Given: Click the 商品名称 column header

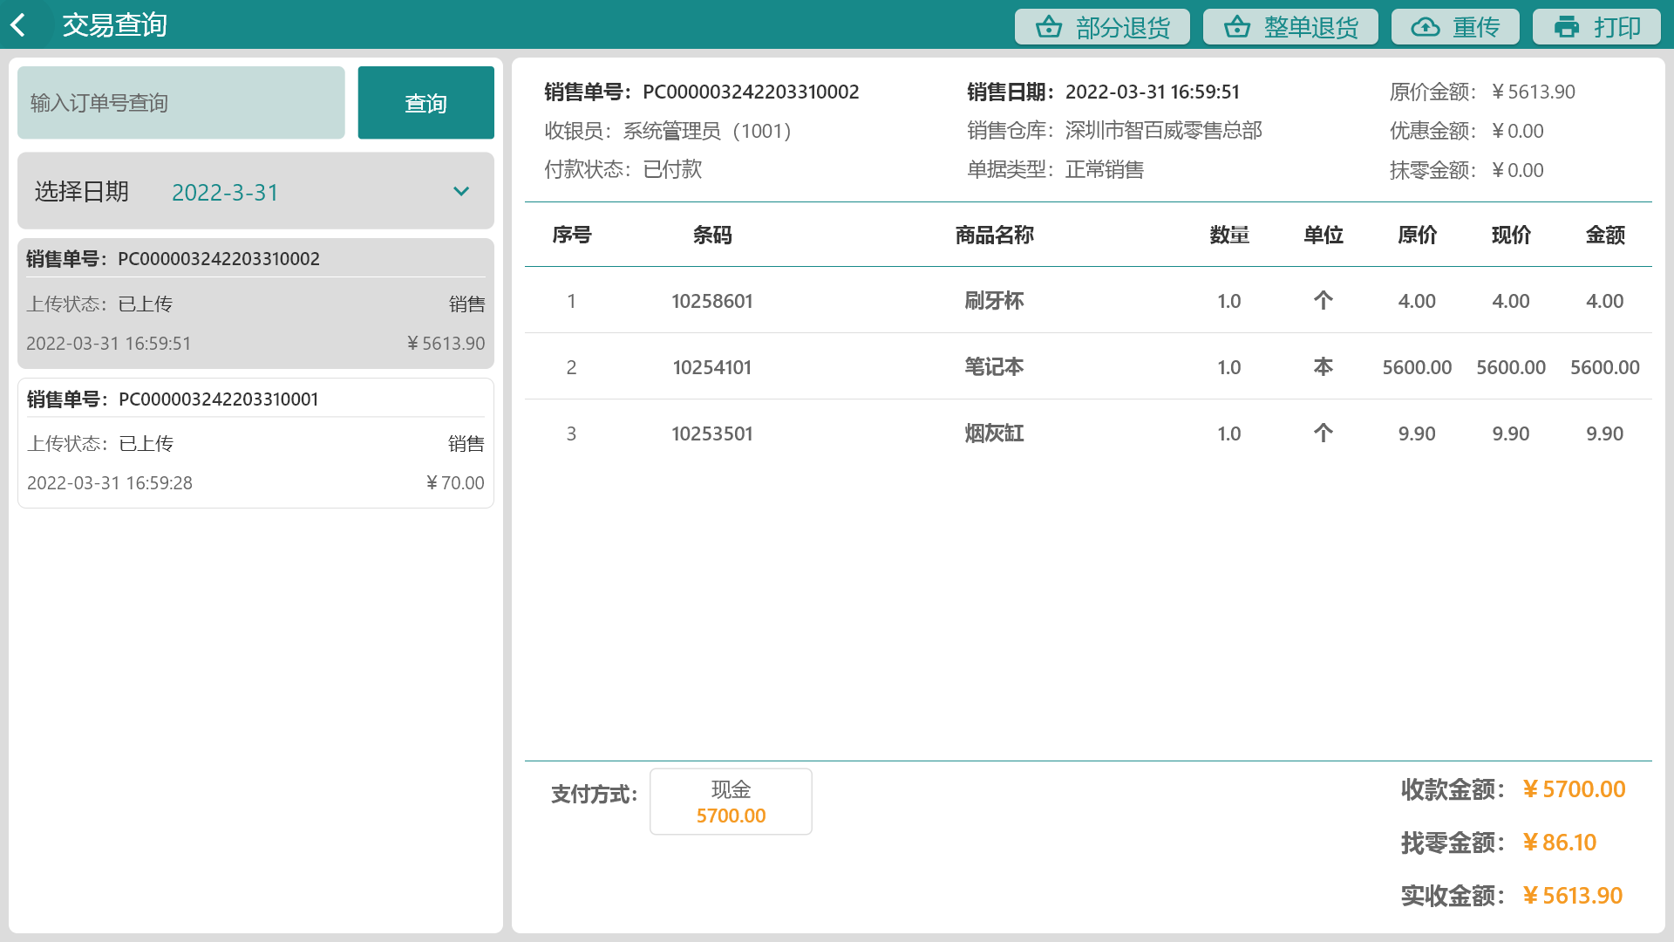Looking at the screenshot, I should tap(994, 235).
